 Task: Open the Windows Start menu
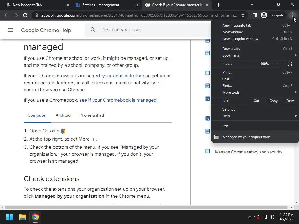click(x=9, y=217)
